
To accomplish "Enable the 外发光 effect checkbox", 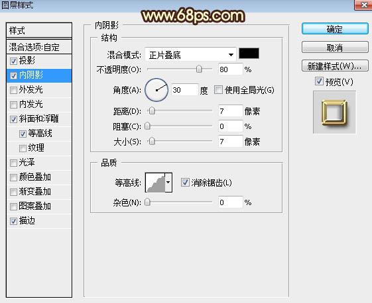I will point(13,90).
